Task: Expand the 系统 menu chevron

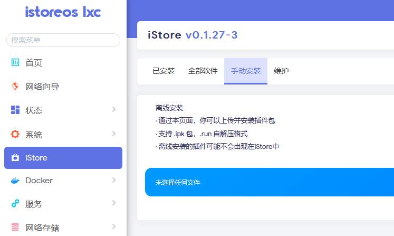Action: click(114, 134)
